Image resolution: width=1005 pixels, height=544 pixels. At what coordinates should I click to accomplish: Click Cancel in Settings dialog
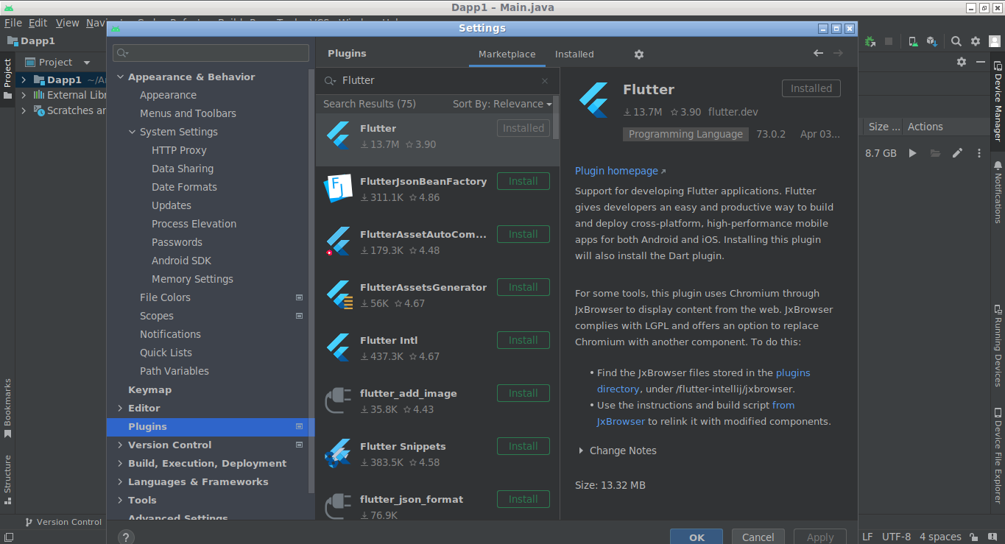(758, 537)
